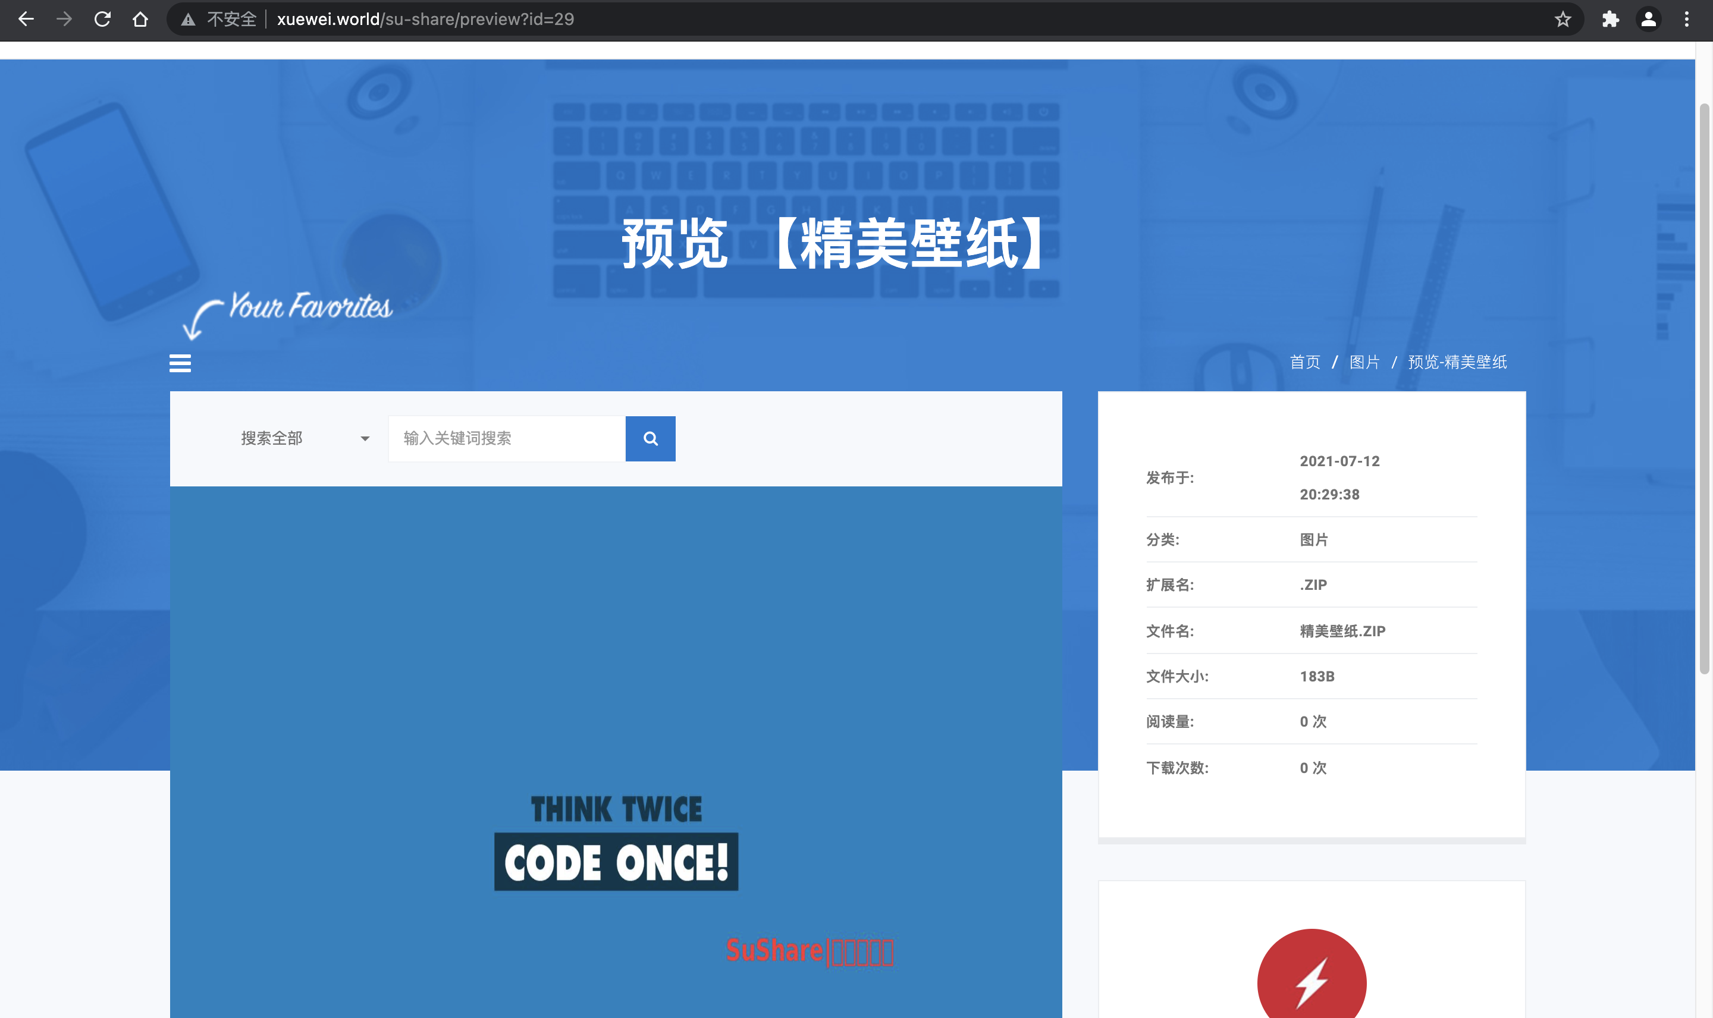Click the red lightning bolt icon
This screenshot has width=1713, height=1018.
pyautogui.click(x=1312, y=981)
